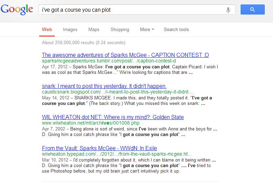This screenshot has height=185, width=273.
Task: Expand the More dropdown menu
Action: click(147, 29)
